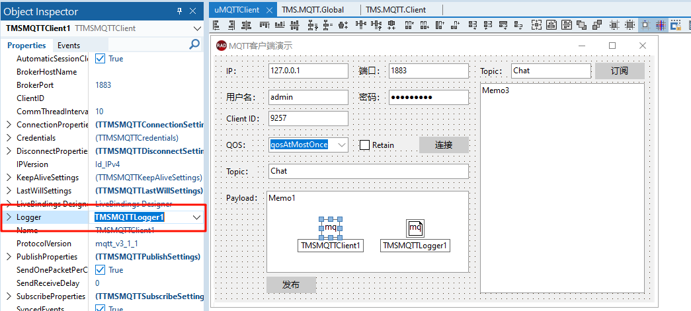Click the center horizontally in window icon
The width and height of the screenshot is (691, 311).
[551, 25]
